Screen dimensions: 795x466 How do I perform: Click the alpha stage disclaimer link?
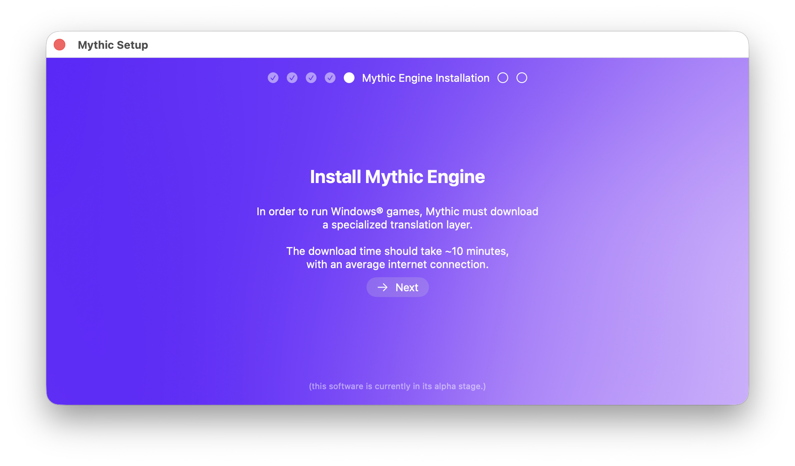click(x=397, y=386)
